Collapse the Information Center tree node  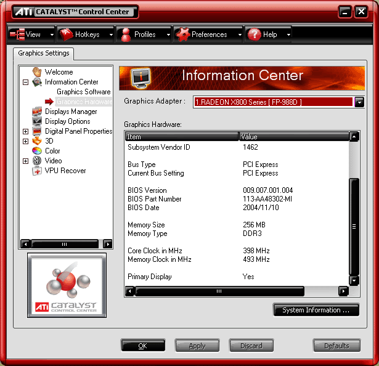point(25,82)
